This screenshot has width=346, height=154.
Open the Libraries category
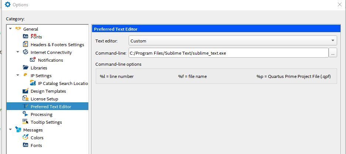click(x=39, y=68)
